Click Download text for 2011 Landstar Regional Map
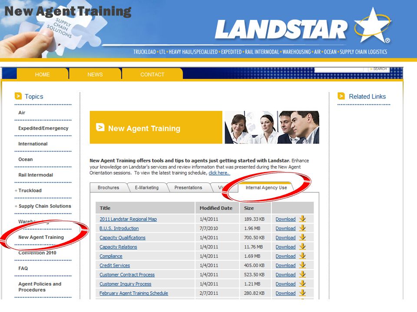 coord(285,219)
